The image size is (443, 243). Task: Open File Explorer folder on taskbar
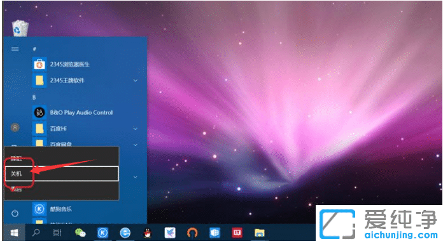click(x=259, y=233)
